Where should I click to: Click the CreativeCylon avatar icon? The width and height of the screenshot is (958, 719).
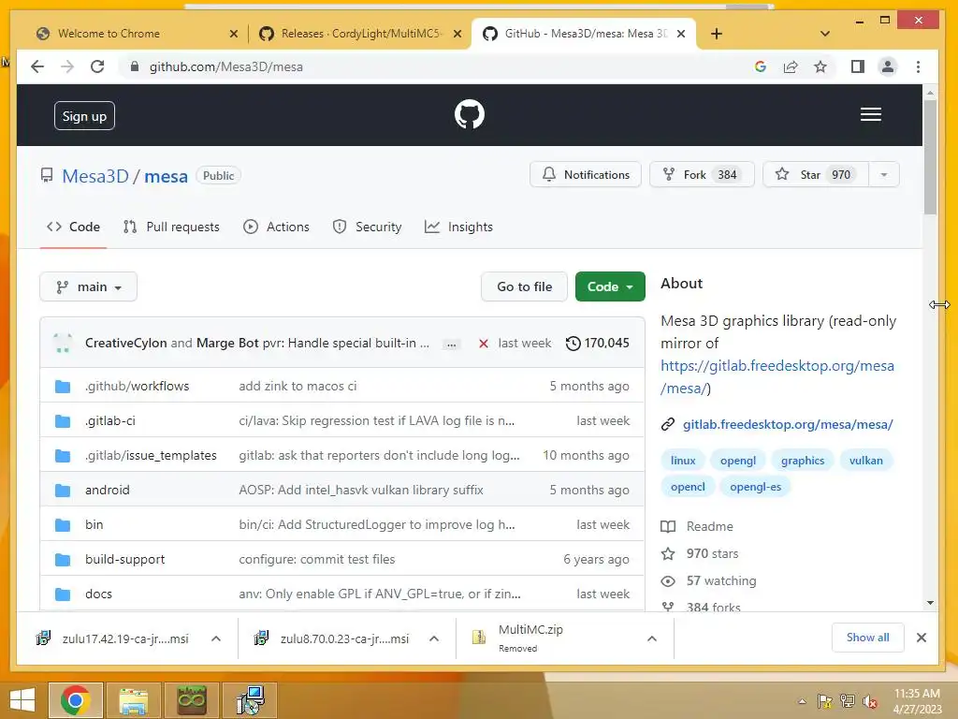[63, 343]
